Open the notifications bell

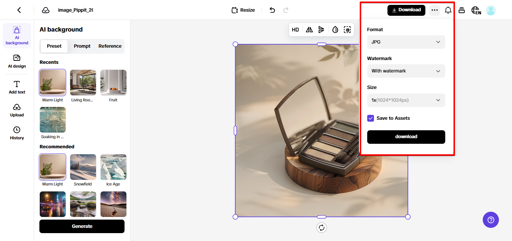[x=448, y=10]
